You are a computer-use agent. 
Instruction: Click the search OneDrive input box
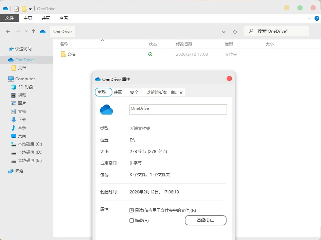[276, 31]
